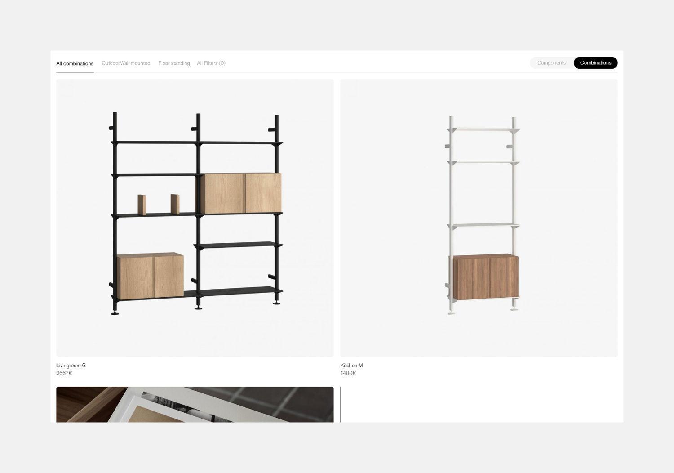The width and height of the screenshot is (674, 473).
Task: Open All Filters (0)
Action: pyautogui.click(x=211, y=63)
